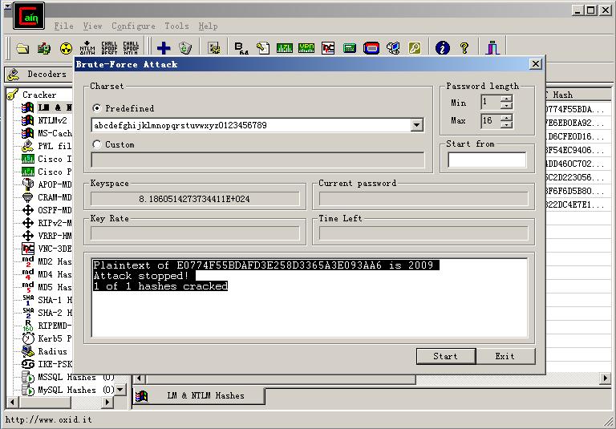The width and height of the screenshot is (616, 429).
Task: Click the blue About info icon
Action: 443,48
